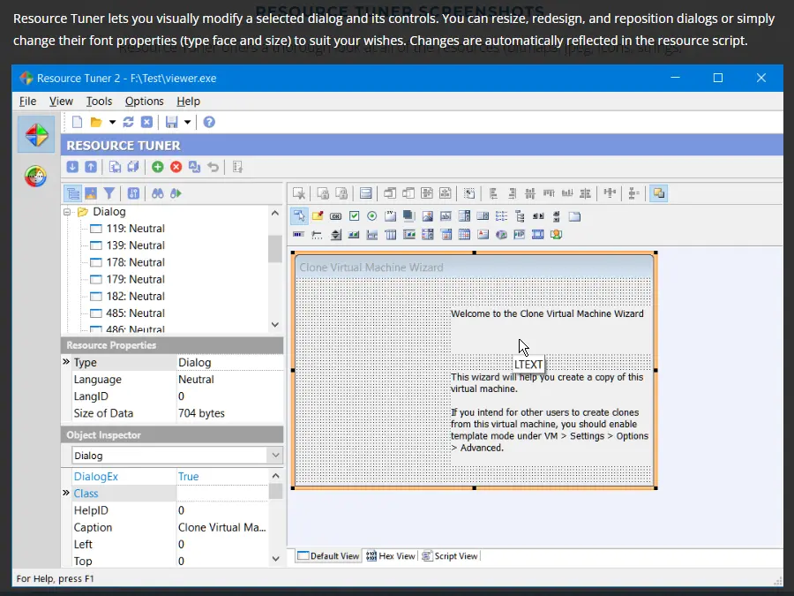Click the '704 bytes' Size of Data value

coord(201,413)
